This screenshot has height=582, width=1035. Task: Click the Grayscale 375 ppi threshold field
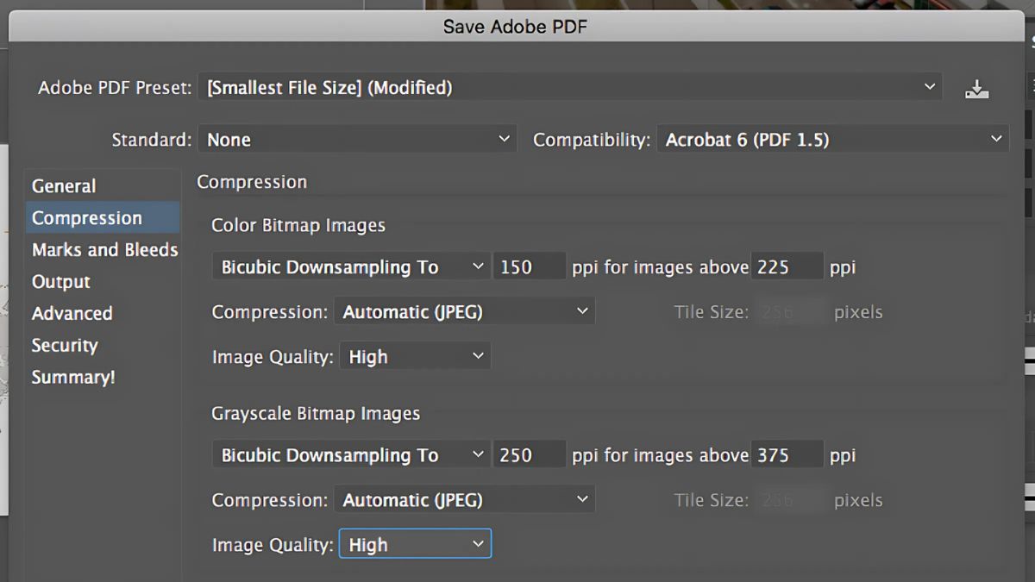[787, 455]
